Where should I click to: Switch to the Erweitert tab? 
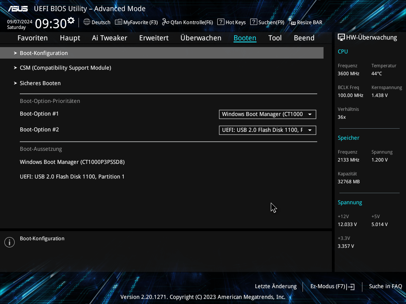point(154,38)
